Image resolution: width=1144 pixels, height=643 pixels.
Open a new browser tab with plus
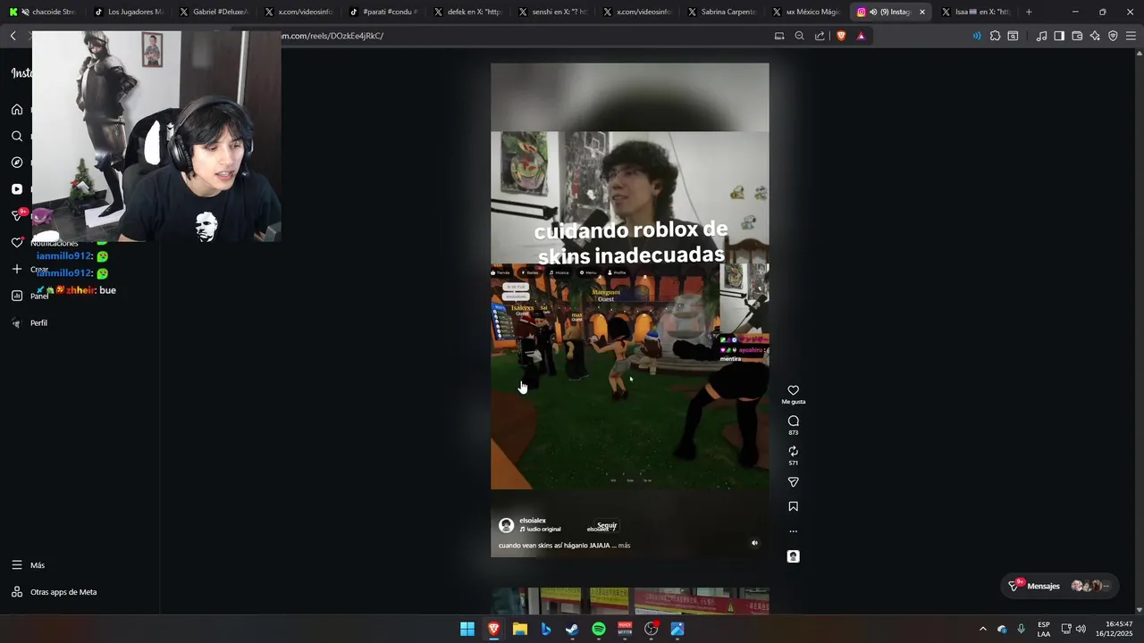point(1029,12)
